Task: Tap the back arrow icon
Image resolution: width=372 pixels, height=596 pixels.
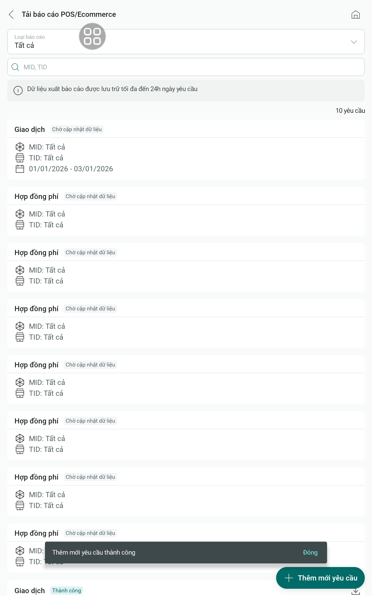Action: coord(11,14)
